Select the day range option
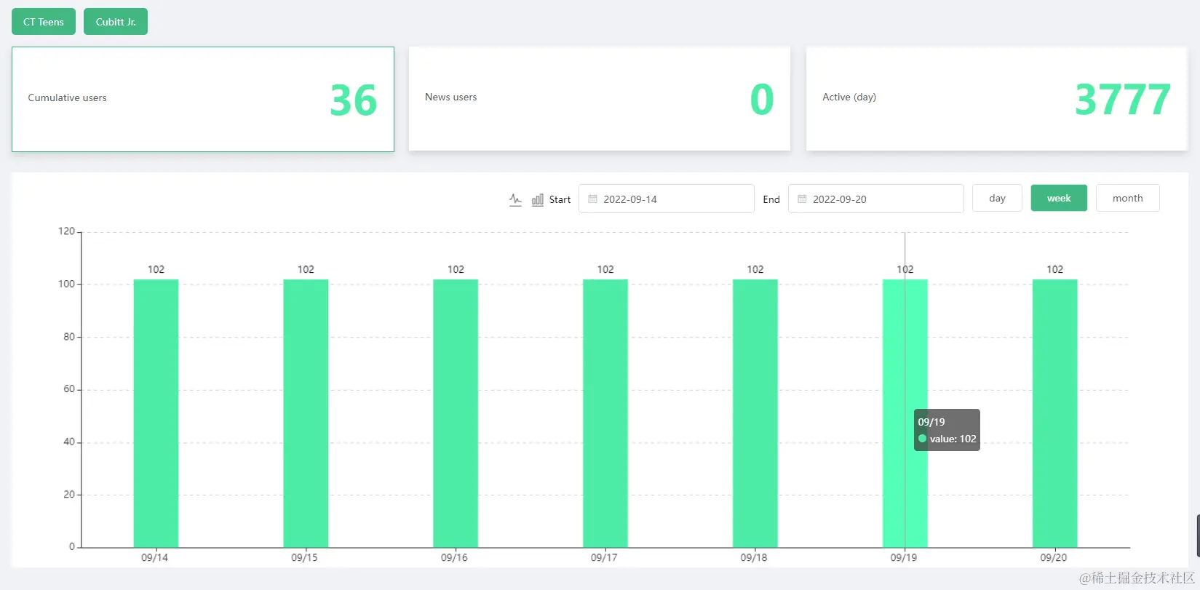Image resolution: width=1200 pixels, height=590 pixels. [x=997, y=198]
